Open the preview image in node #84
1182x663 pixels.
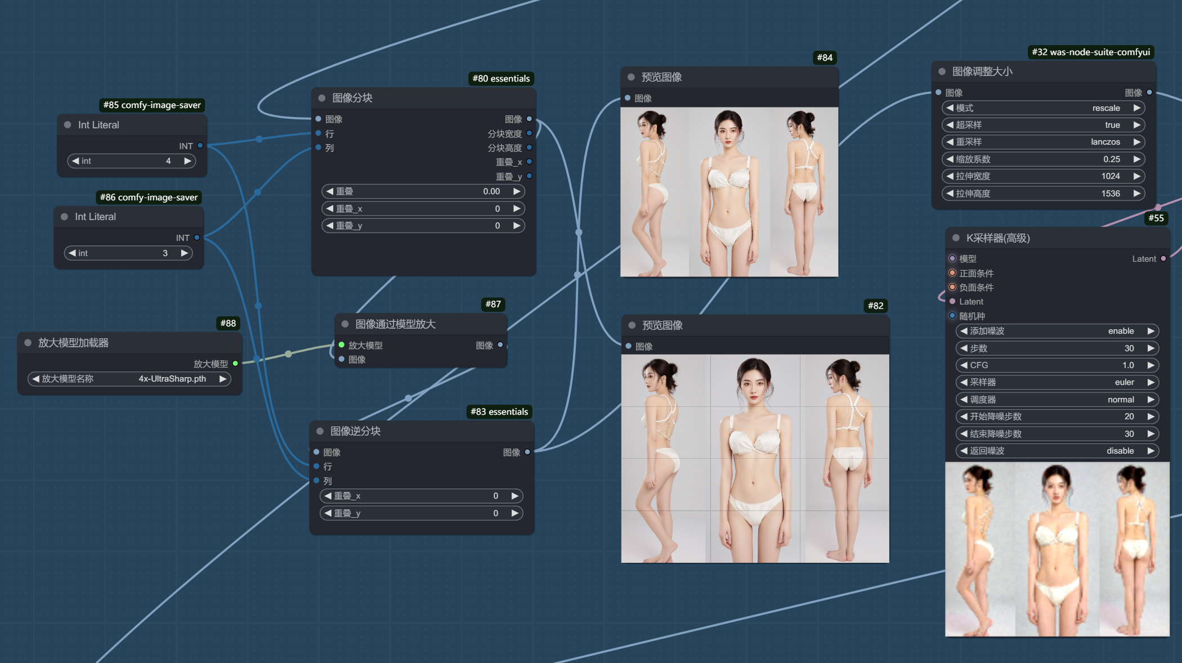pos(729,192)
